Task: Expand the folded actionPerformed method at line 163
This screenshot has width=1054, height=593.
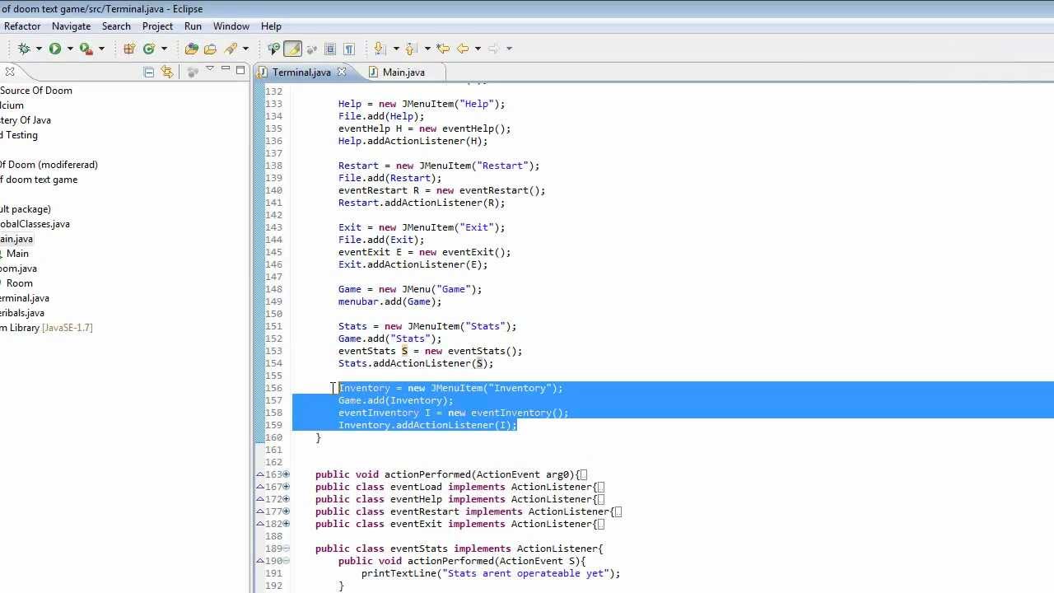Action: pos(286,474)
